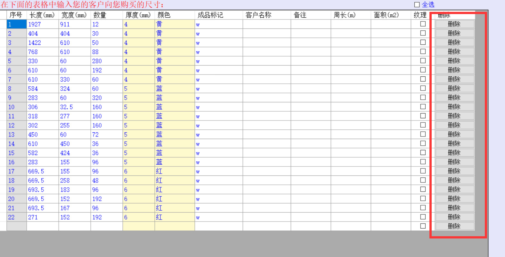The height and width of the screenshot is (257, 505).
Task: Select length cell 1422 in row 3
Action: [x=43, y=43]
